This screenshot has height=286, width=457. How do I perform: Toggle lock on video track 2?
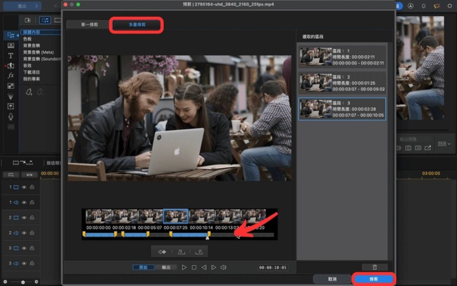tap(32, 218)
